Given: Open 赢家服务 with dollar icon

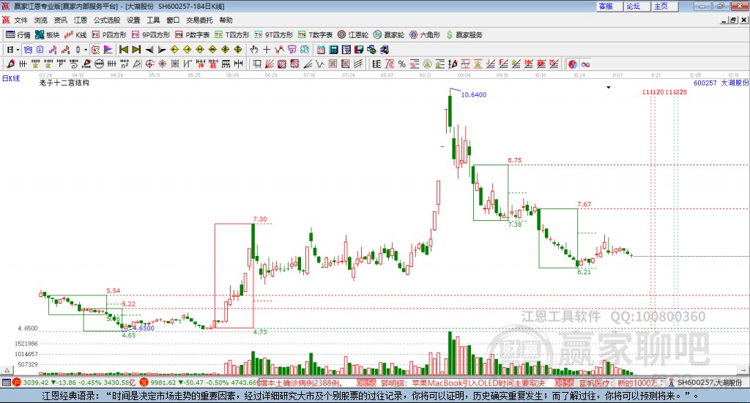Looking at the screenshot, I should (464, 35).
